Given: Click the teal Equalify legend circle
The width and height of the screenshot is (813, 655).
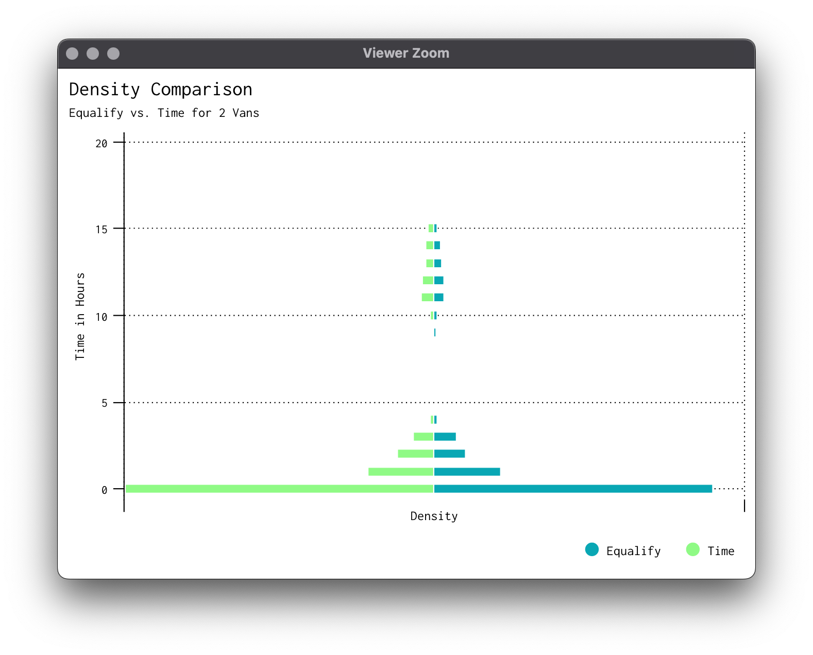Looking at the screenshot, I should pyautogui.click(x=592, y=550).
